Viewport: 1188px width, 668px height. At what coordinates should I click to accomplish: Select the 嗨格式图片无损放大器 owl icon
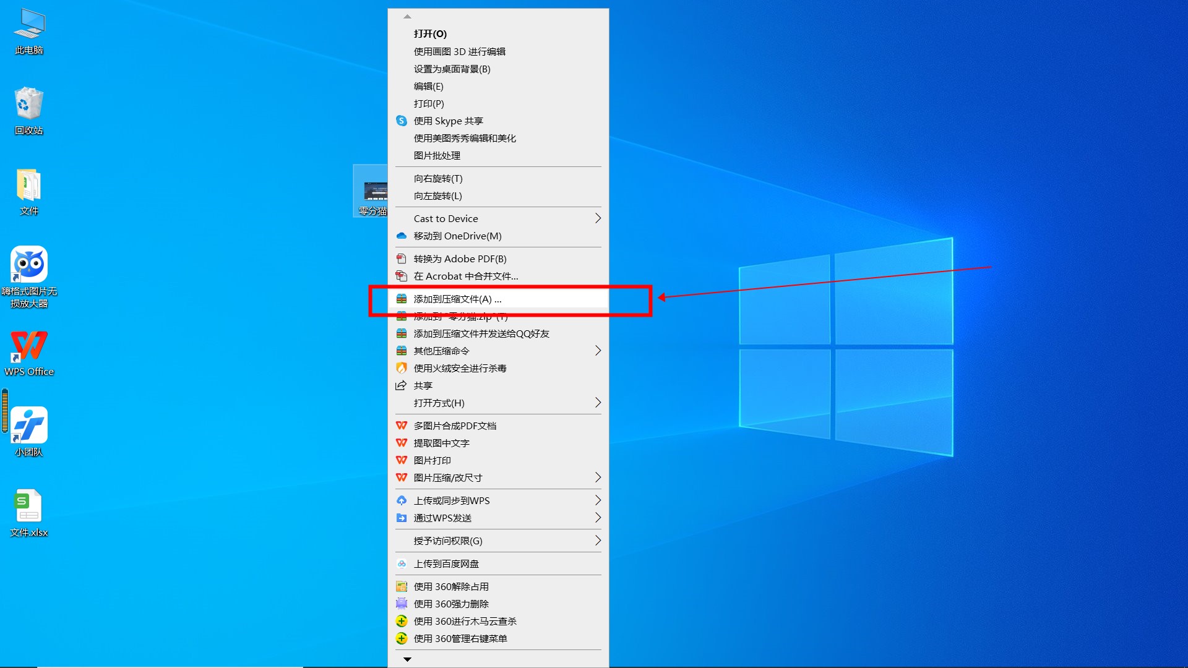pos(28,266)
